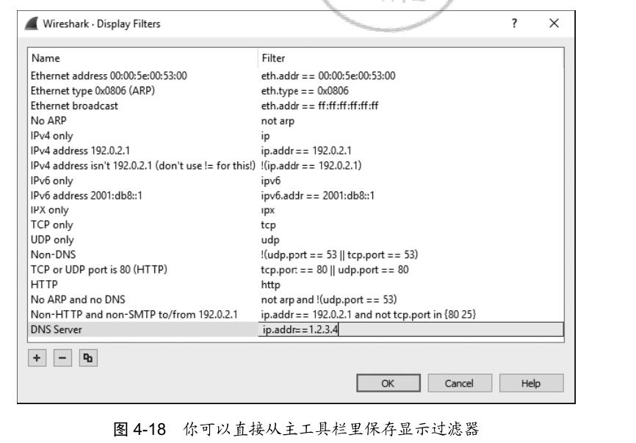Select the 'TCP only' filter name

pyautogui.click(x=51, y=224)
